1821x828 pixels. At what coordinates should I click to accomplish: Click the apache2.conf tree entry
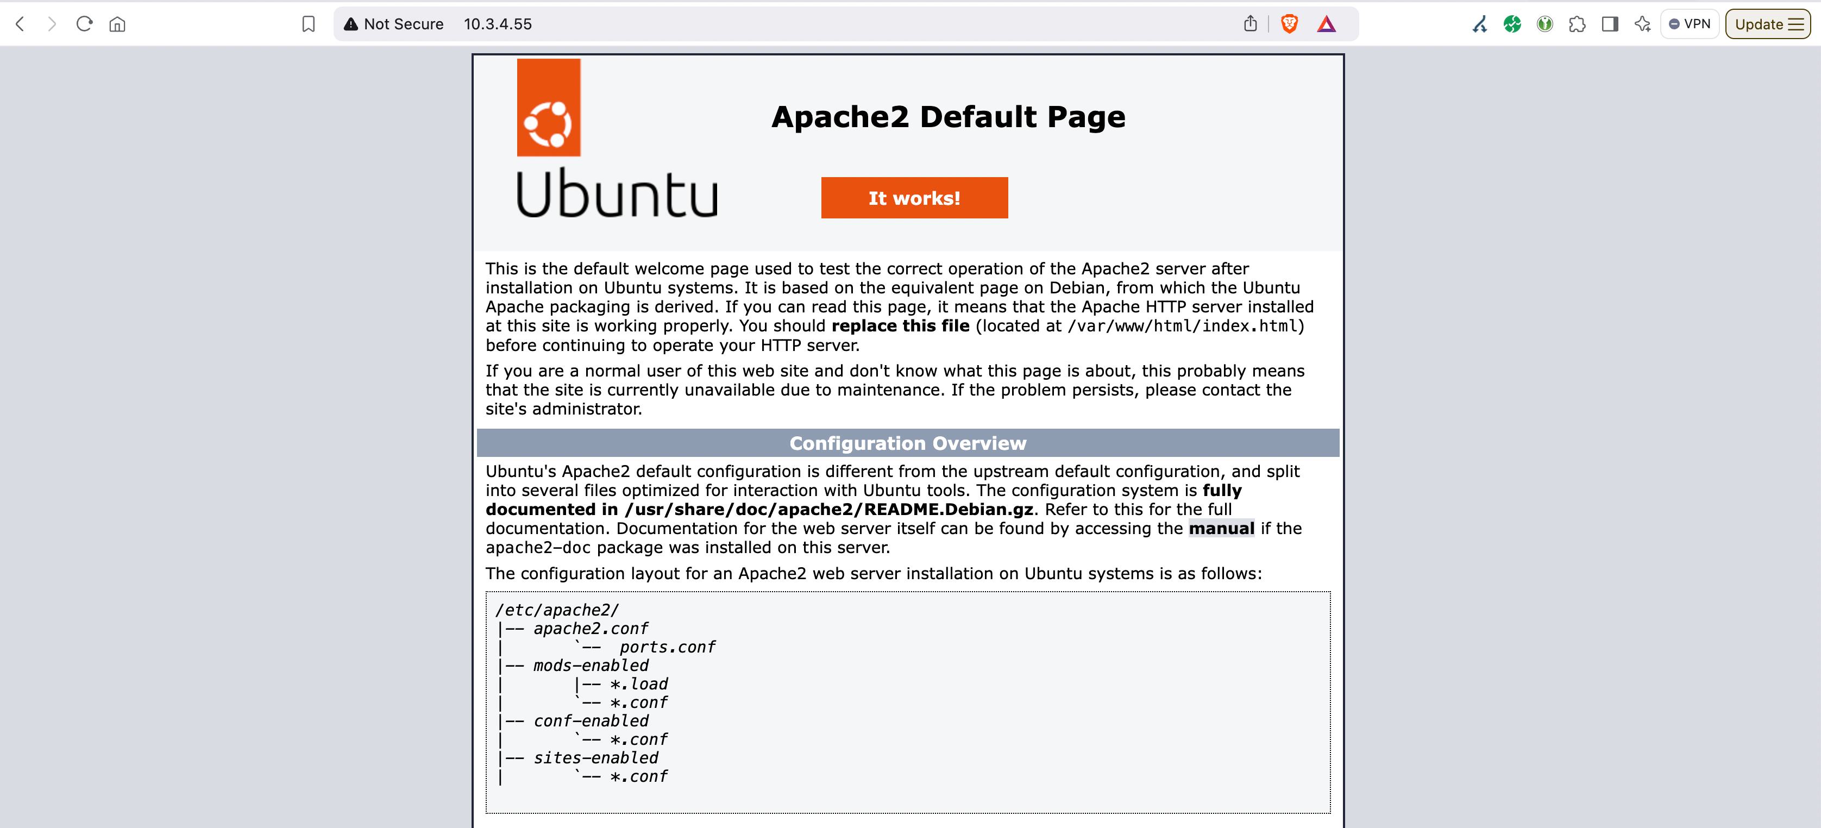click(x=591, y=628)
